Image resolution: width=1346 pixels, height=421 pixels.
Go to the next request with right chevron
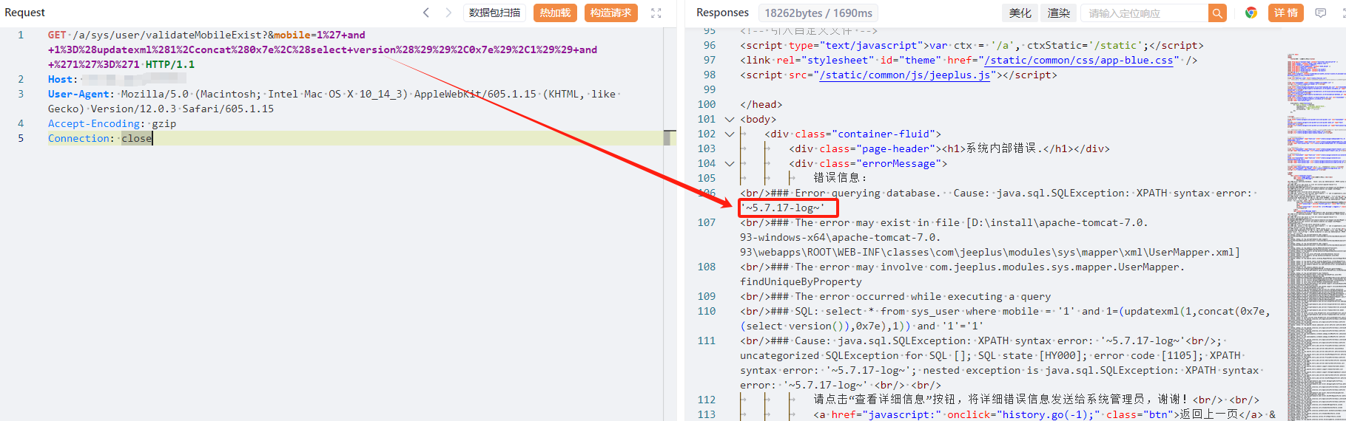click(x=448, y=13)
